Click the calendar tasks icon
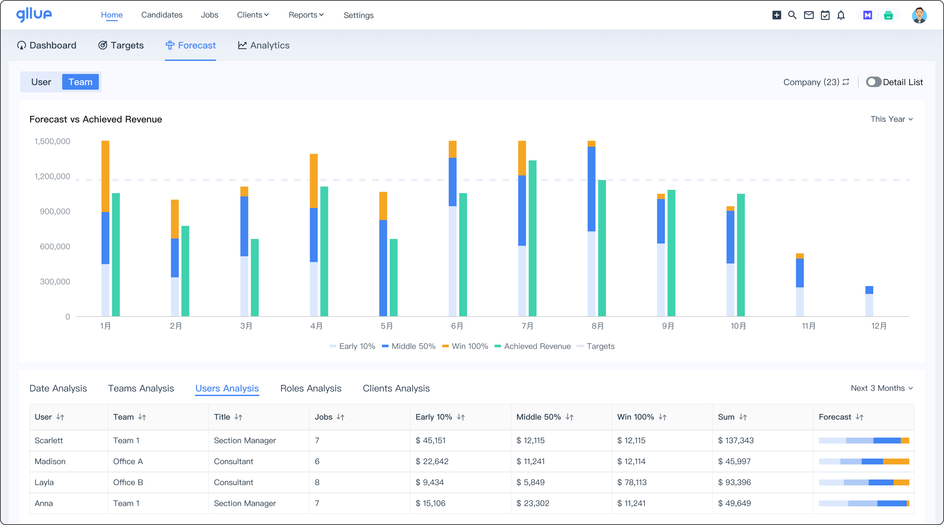Screen dimensions: 944x525 tap(825, 15)
